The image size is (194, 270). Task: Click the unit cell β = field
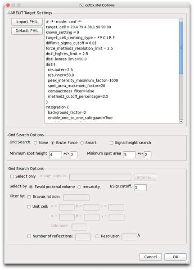[92, 217]
